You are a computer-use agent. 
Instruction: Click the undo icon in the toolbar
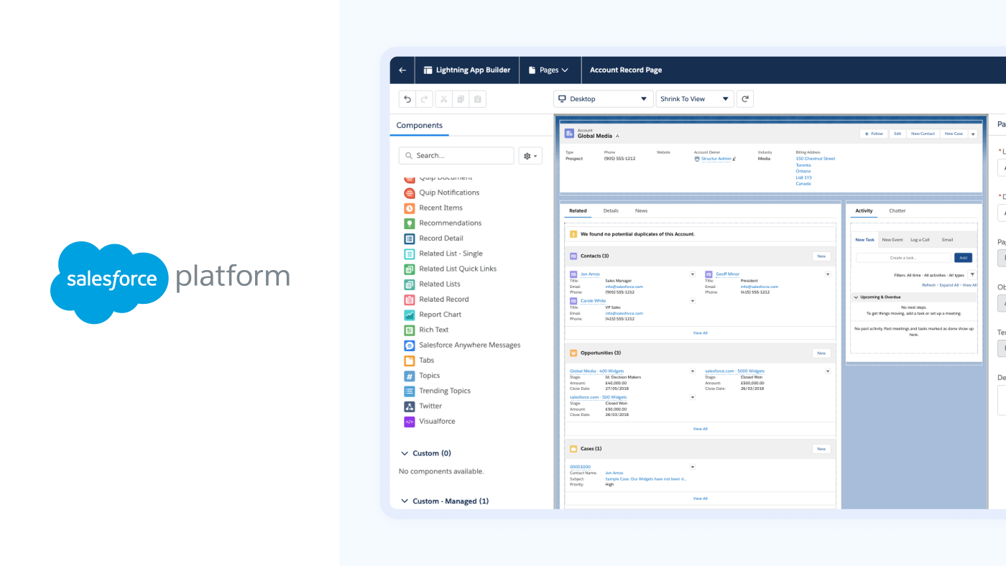[407, 99]
